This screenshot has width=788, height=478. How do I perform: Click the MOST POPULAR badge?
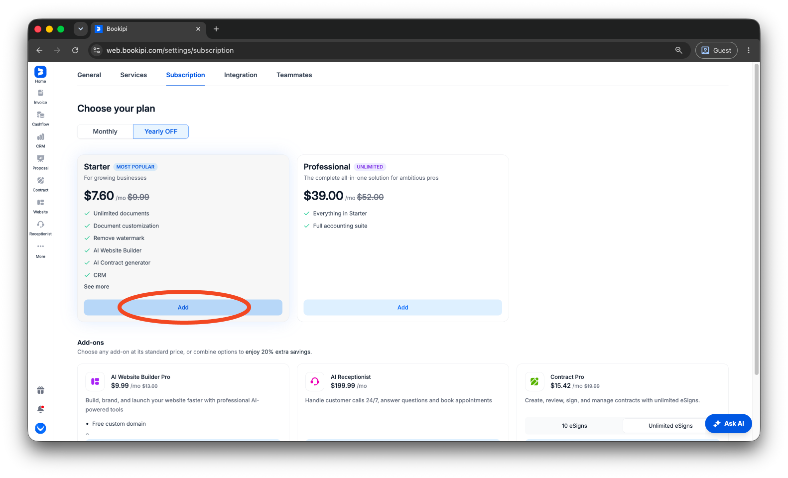coord(135,167)
